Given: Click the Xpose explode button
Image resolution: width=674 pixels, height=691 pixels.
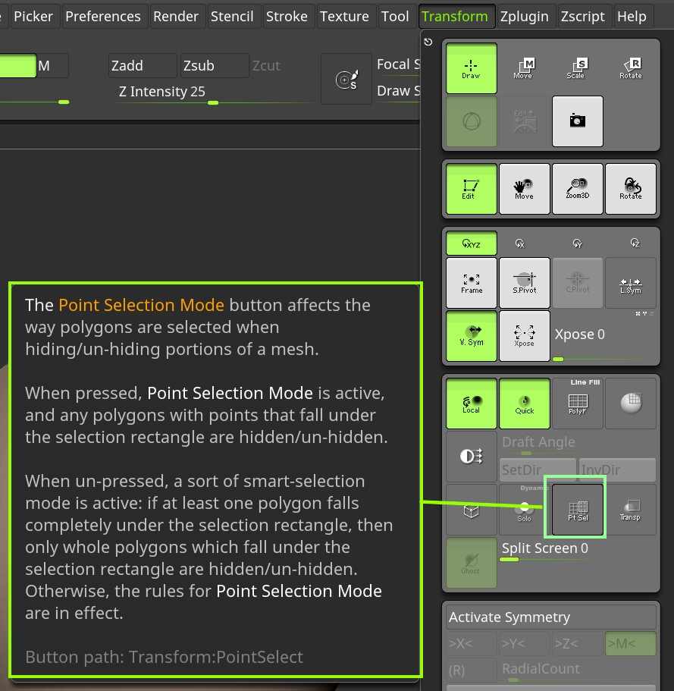Looking at the screenshot, I should (524, 336).
